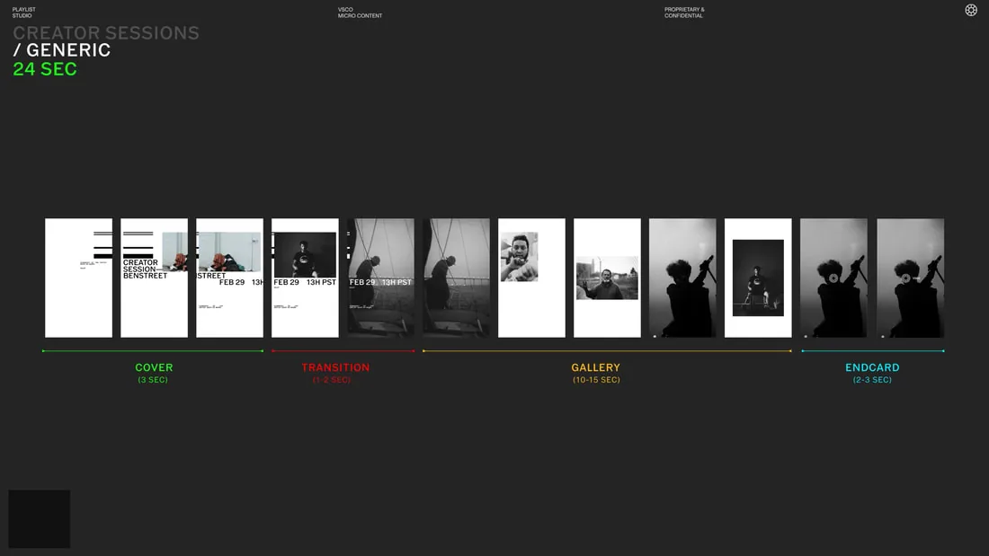Click the dark square box at bottom left
The width and height of the screenshot is (989, 556).
(39, 519)
